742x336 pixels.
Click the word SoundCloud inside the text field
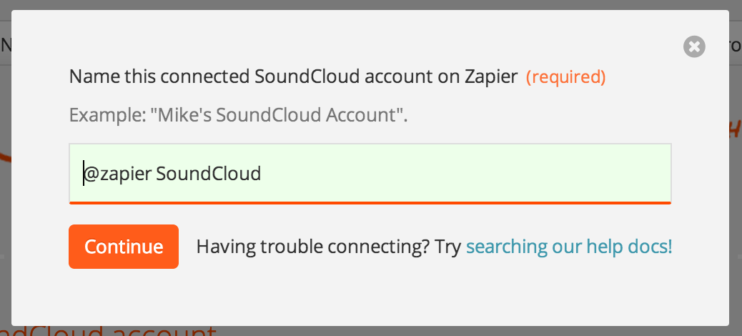click(x=209, y=174)
